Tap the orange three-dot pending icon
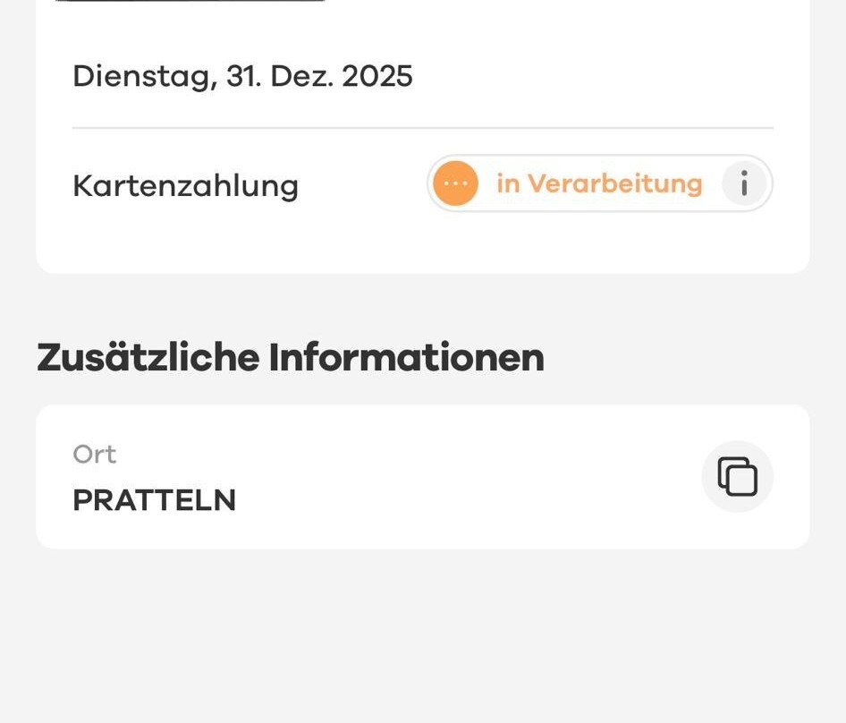 [455, 184]
